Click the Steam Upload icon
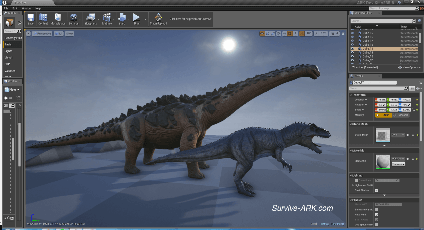The height and width of the screenshot is (230, 424). 158,19
